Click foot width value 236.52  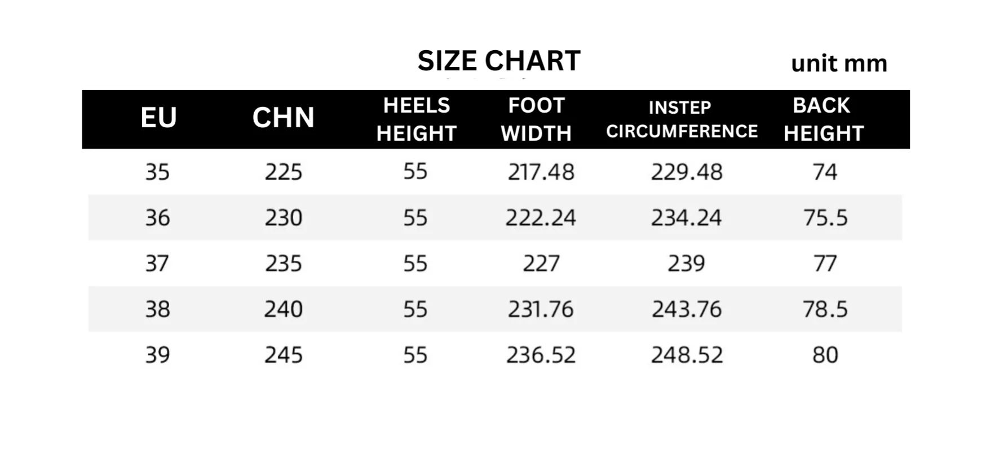click(x=541, y=355)
